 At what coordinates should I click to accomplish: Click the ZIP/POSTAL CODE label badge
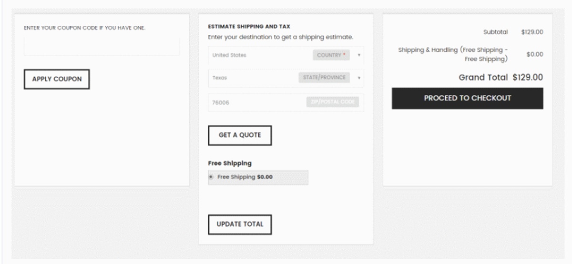(332, 102)
